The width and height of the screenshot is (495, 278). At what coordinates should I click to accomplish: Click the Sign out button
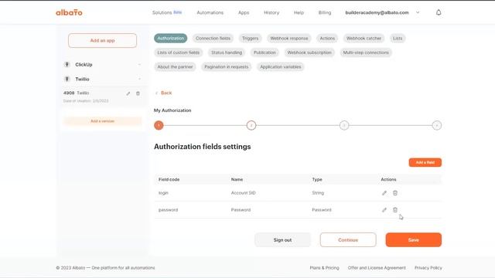click(x=282, y=240)
